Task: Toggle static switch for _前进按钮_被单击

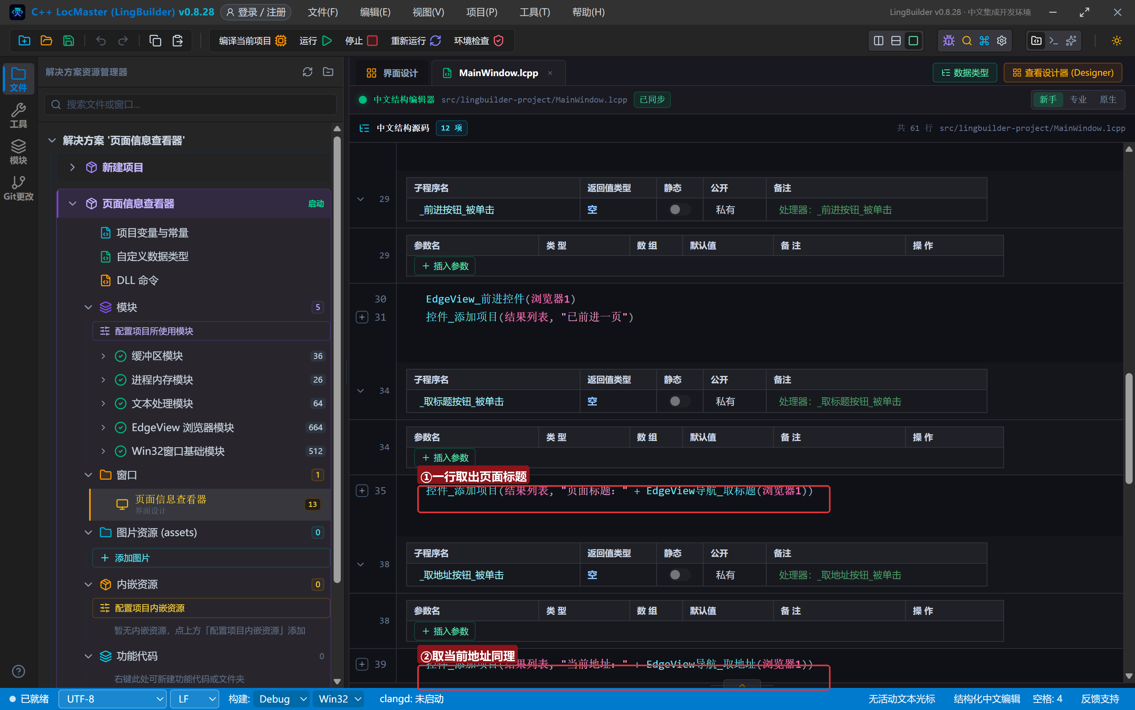Action: (679, 209)
